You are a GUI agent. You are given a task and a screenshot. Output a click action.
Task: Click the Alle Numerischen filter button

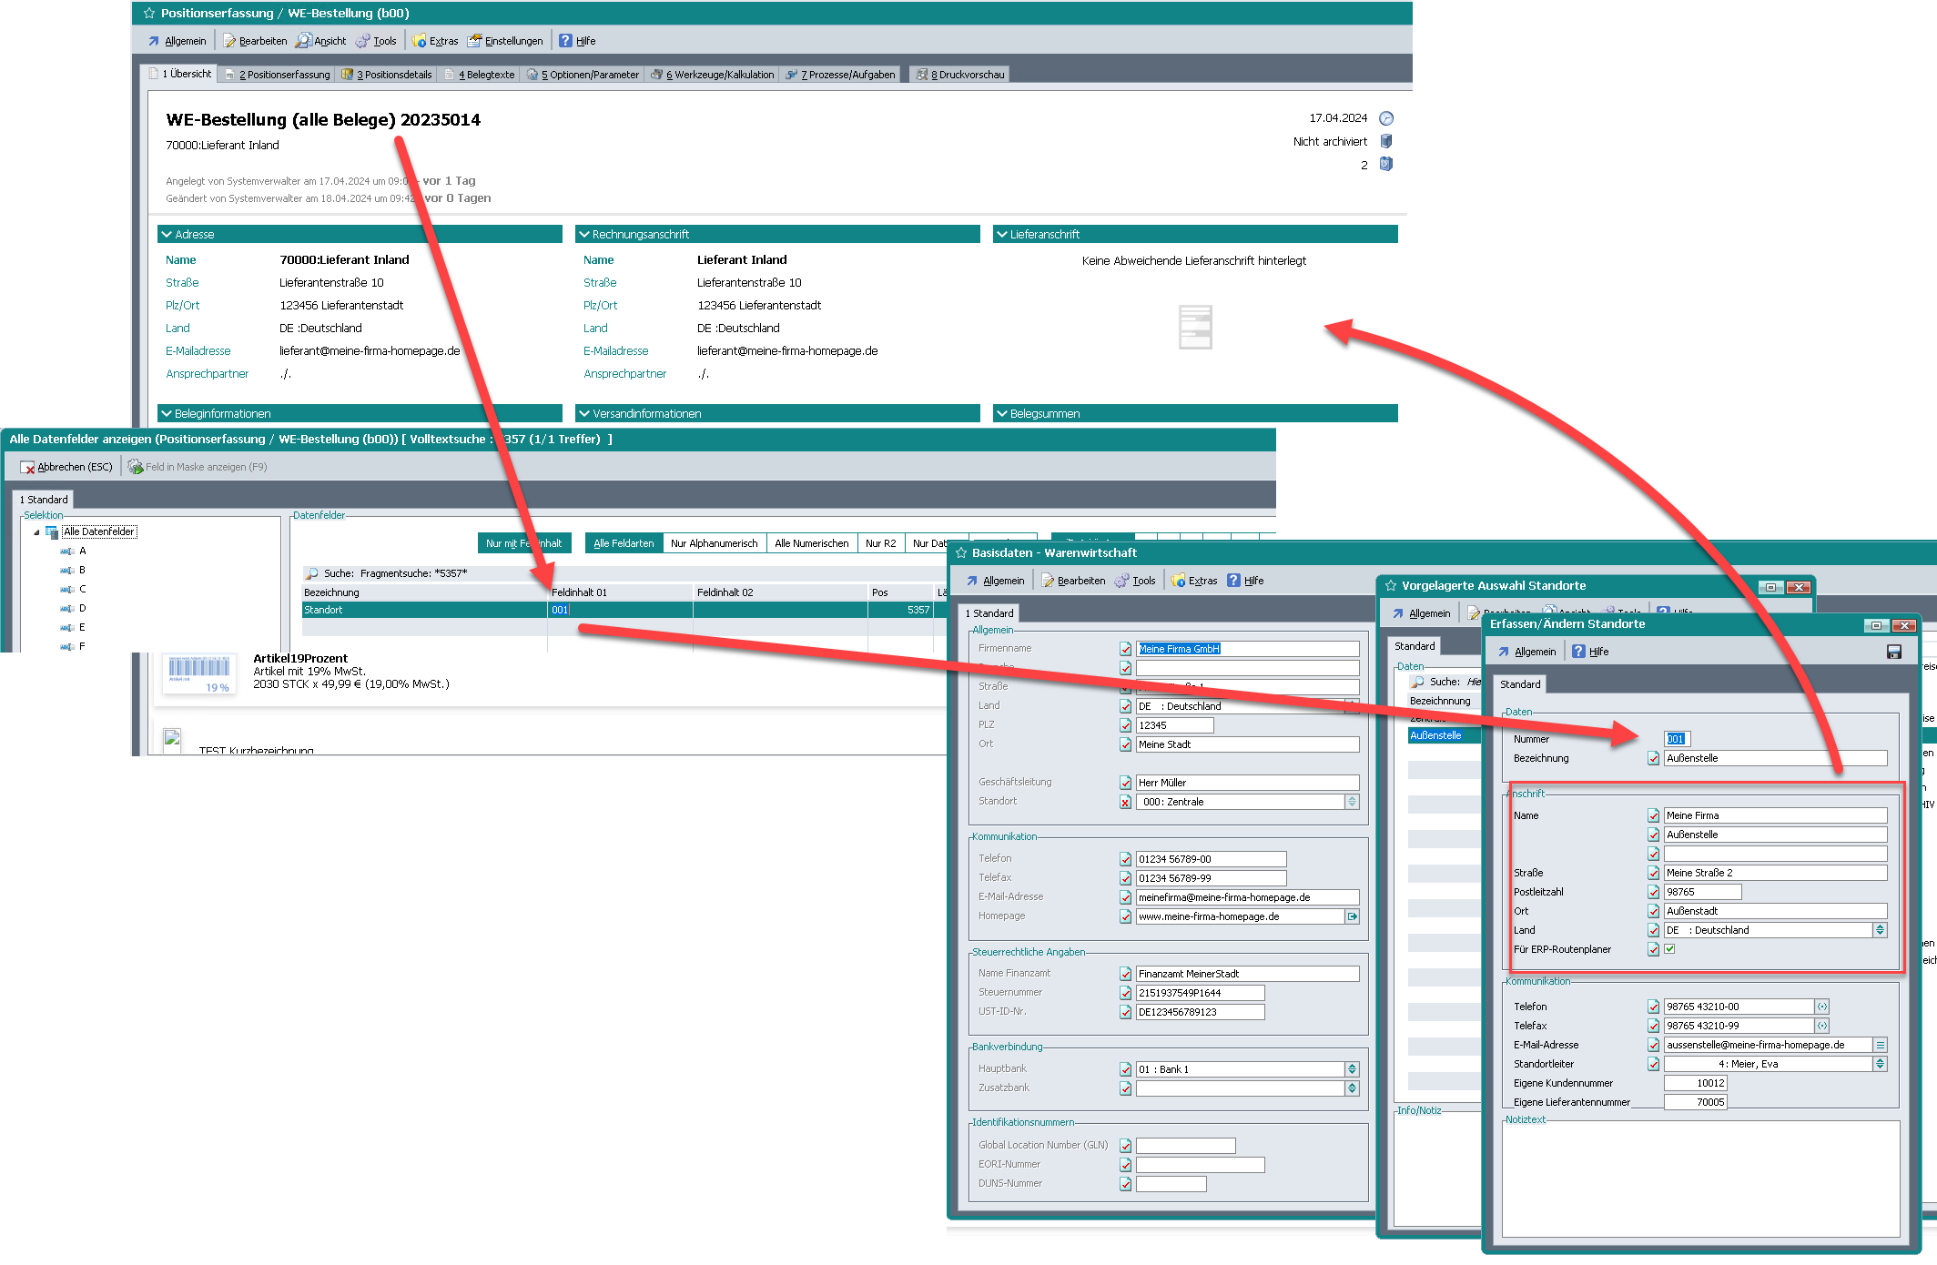[x=811, y=543]
